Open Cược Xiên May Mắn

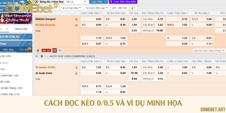click(123, 2)
